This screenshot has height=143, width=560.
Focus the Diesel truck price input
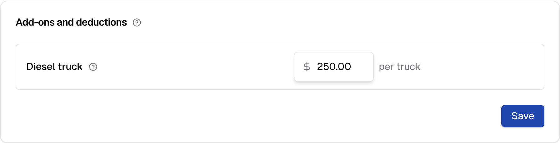coord(334,67)
